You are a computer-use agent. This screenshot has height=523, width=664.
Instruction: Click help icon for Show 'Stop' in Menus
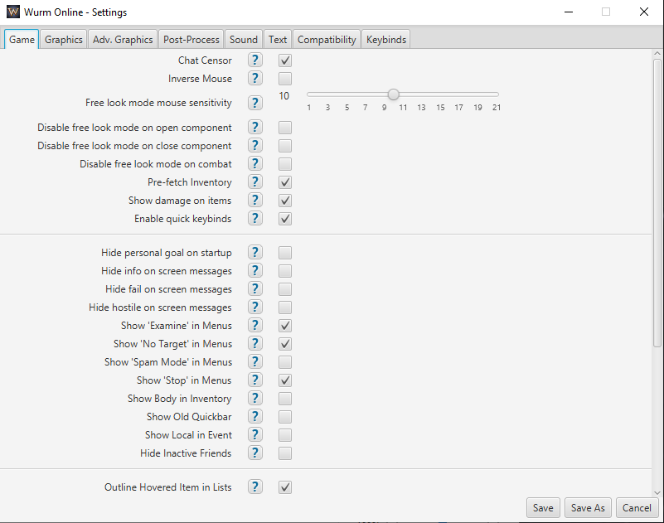click(255, 380)
